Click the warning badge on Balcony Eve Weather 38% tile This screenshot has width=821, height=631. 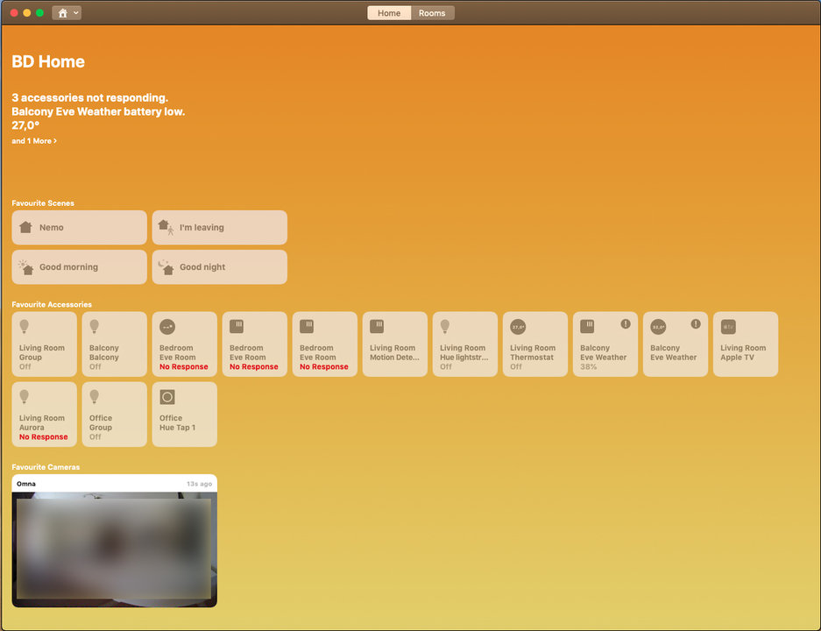pos(626,323)
